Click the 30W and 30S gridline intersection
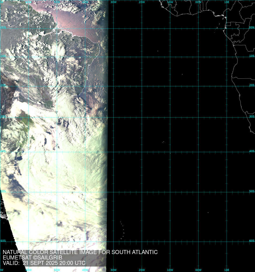 pos(113,118)
